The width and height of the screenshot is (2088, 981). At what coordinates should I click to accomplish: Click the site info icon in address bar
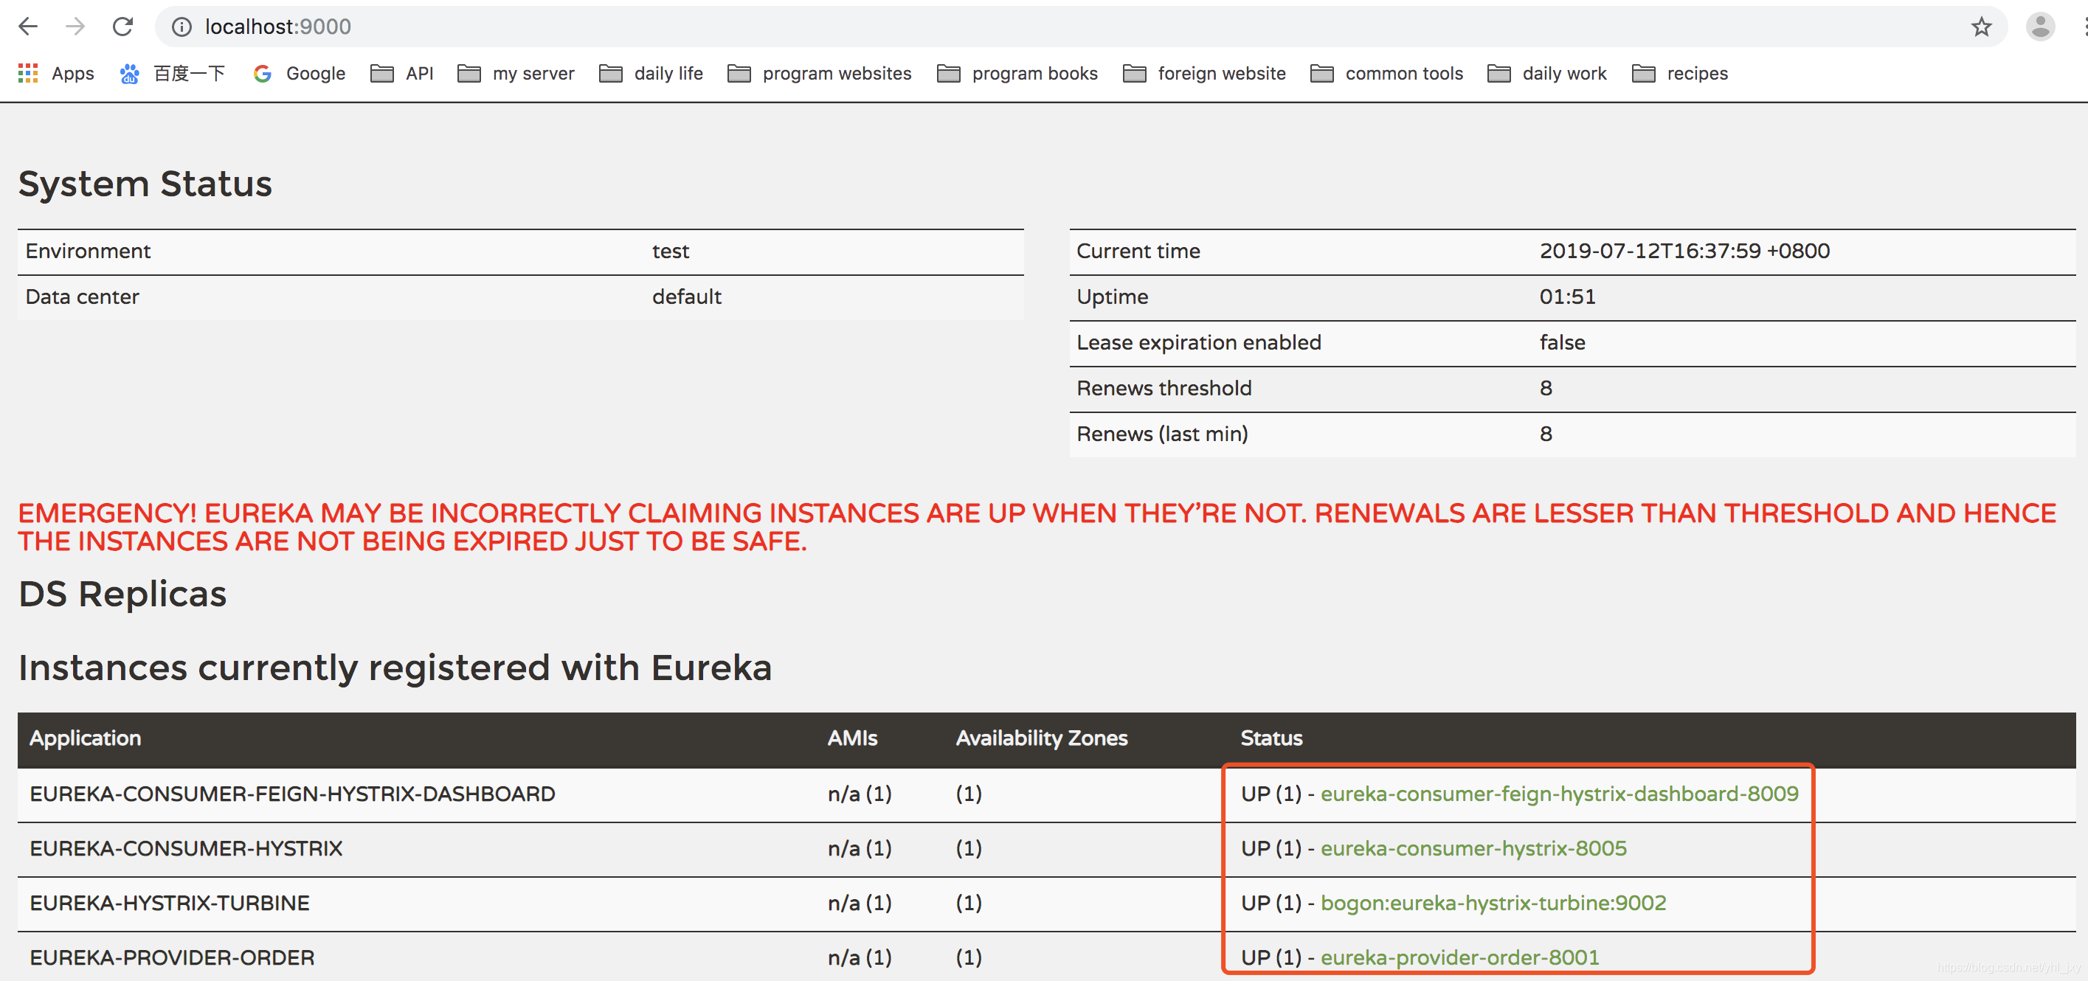tap(182, 27)
